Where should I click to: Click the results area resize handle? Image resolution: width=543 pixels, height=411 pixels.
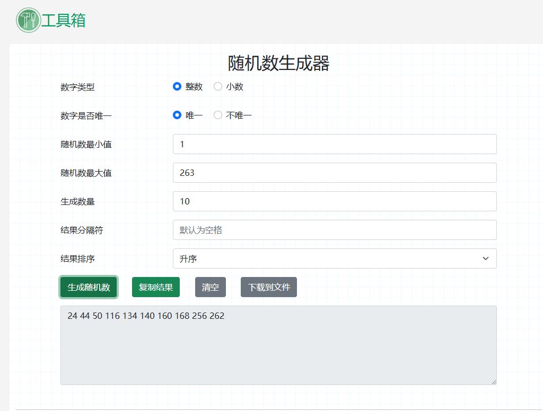(494, 382)
